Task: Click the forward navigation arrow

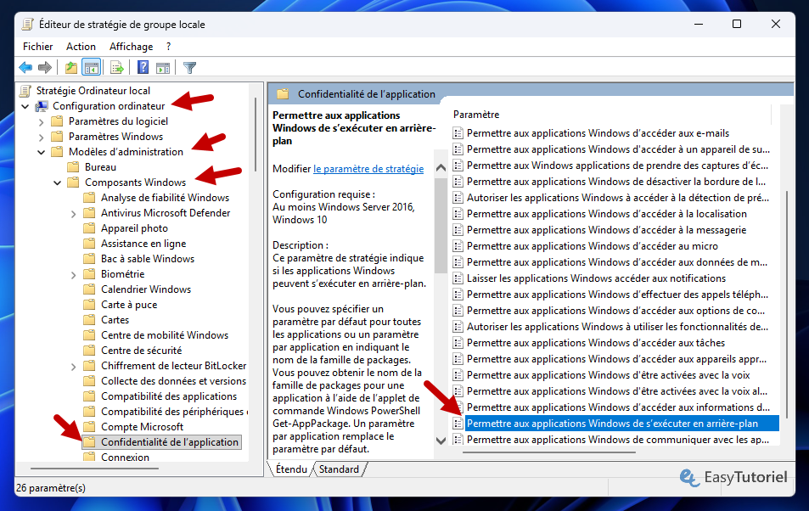Action: (x=43, y=67)
